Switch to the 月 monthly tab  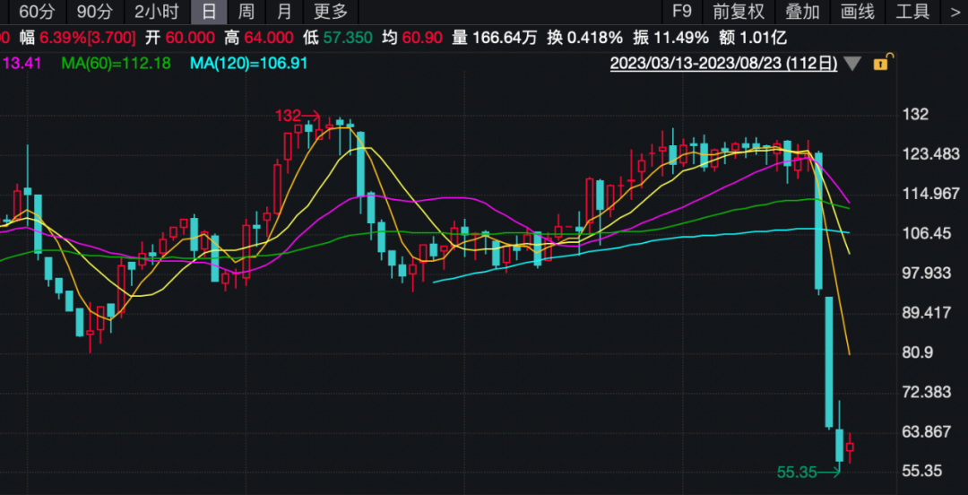pyautogui.click(x=284, y=11)
